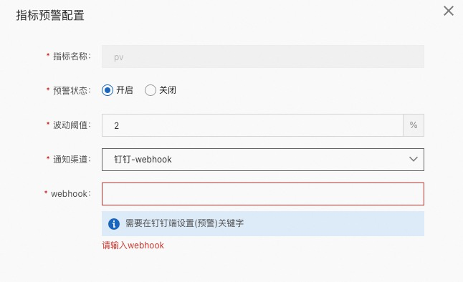Select the 关闭 radio button
The height and width of the screenshot is (282, 463).
click(151, 90)
